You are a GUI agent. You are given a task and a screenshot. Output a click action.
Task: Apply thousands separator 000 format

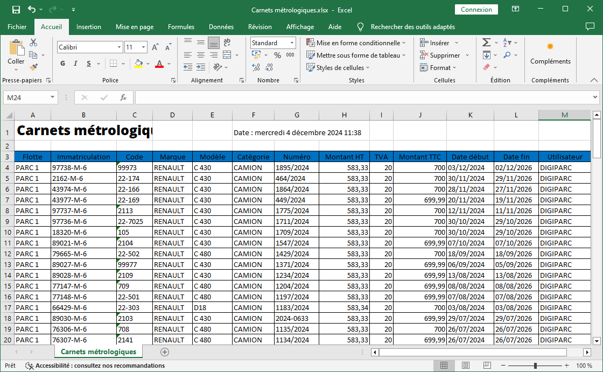(x=290, y=55)
